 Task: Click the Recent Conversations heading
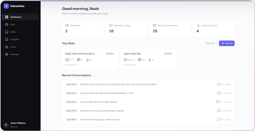pyautogui.click(x=76, y=75)
